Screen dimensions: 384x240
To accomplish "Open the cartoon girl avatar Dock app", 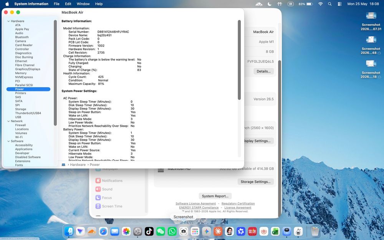I will 230,231.
